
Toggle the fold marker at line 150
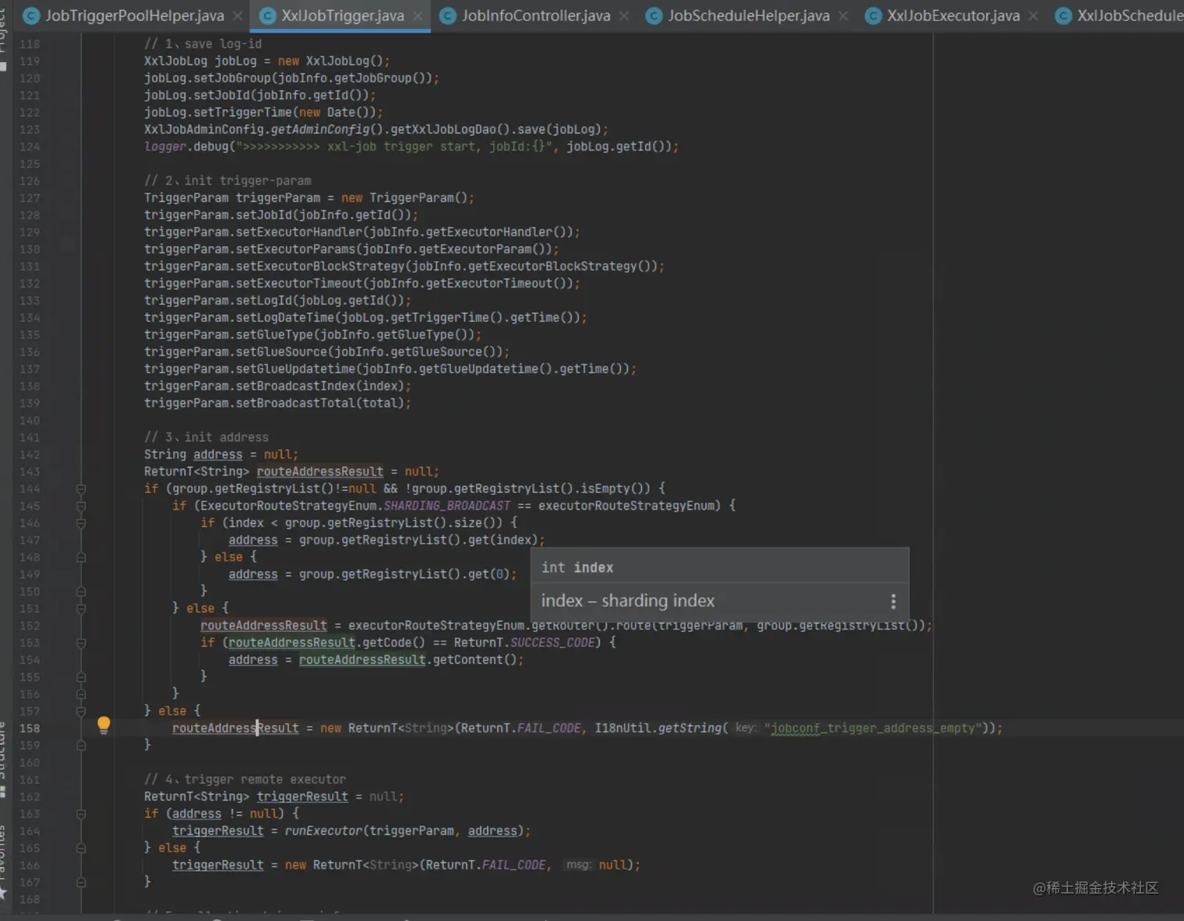click(x=81, y=591)
